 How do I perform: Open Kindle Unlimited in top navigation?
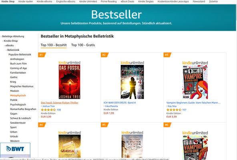pyautogui.click(x=88, y=2)
